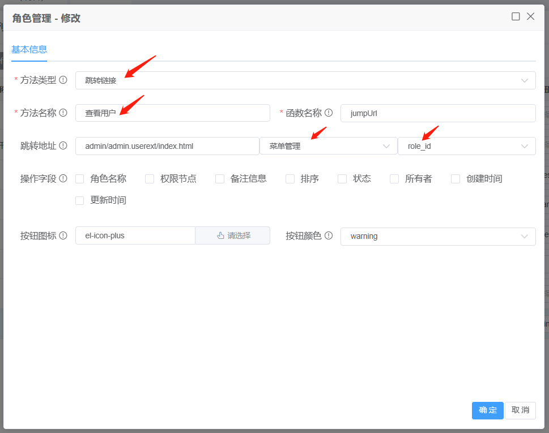Click the 取消 cancel button
The image size is (549, 433).
point(520,410)
